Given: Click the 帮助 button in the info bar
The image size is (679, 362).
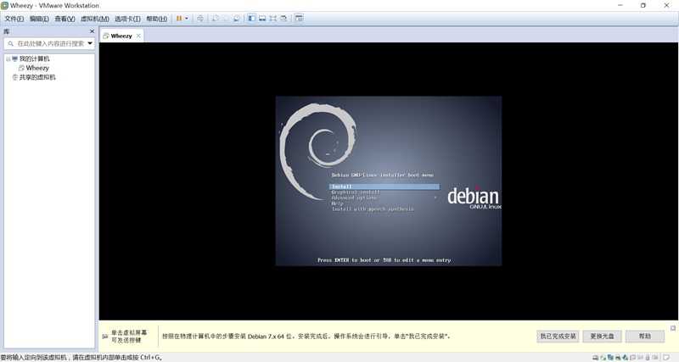Looking at the screenshot, I should point(645,336).
